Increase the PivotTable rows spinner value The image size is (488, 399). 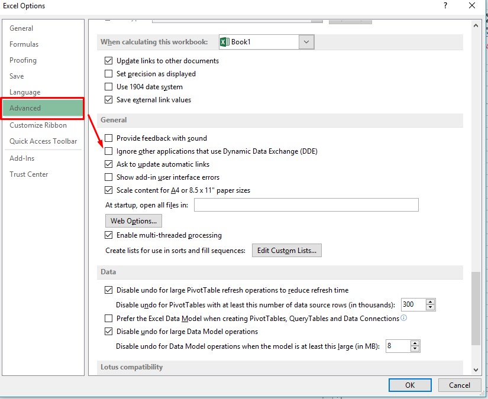pyautogui.click(x=430, y=301)
